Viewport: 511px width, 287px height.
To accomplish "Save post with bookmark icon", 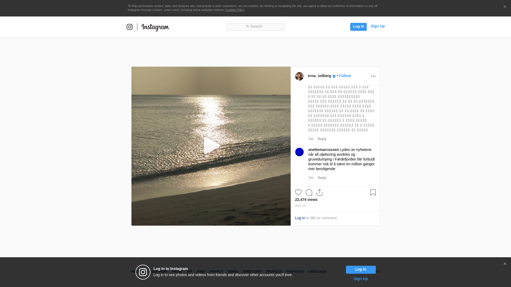I will pos(373,192).
